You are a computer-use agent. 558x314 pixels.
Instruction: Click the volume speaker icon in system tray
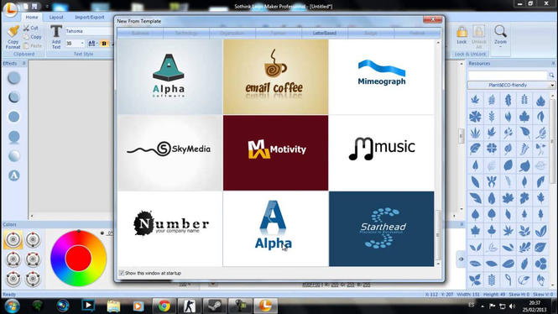[x=512, y=306]
